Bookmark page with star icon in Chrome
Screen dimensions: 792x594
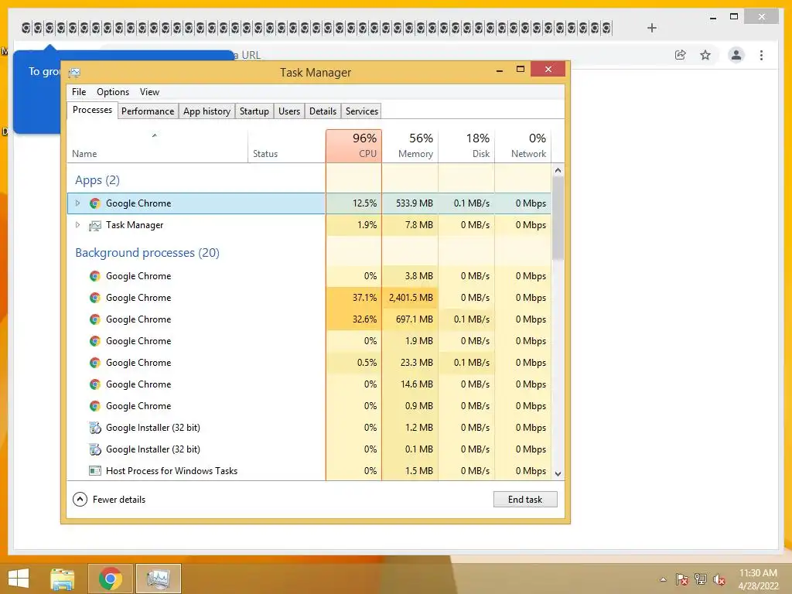coord(705,55)
